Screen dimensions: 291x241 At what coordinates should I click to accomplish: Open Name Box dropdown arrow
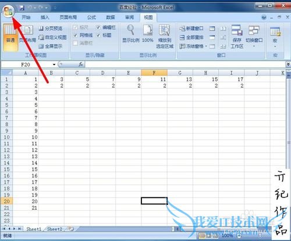click(x=54, y=64)
